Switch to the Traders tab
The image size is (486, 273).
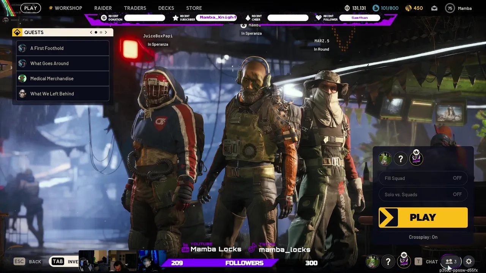tap(135, 8)
